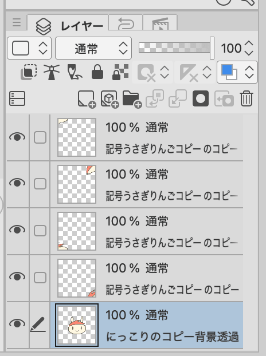This screenshot has height=356, width=266.
Task: Check the second 記号うさぎりんごコピー layer's selection box
Action: (40, 184)
